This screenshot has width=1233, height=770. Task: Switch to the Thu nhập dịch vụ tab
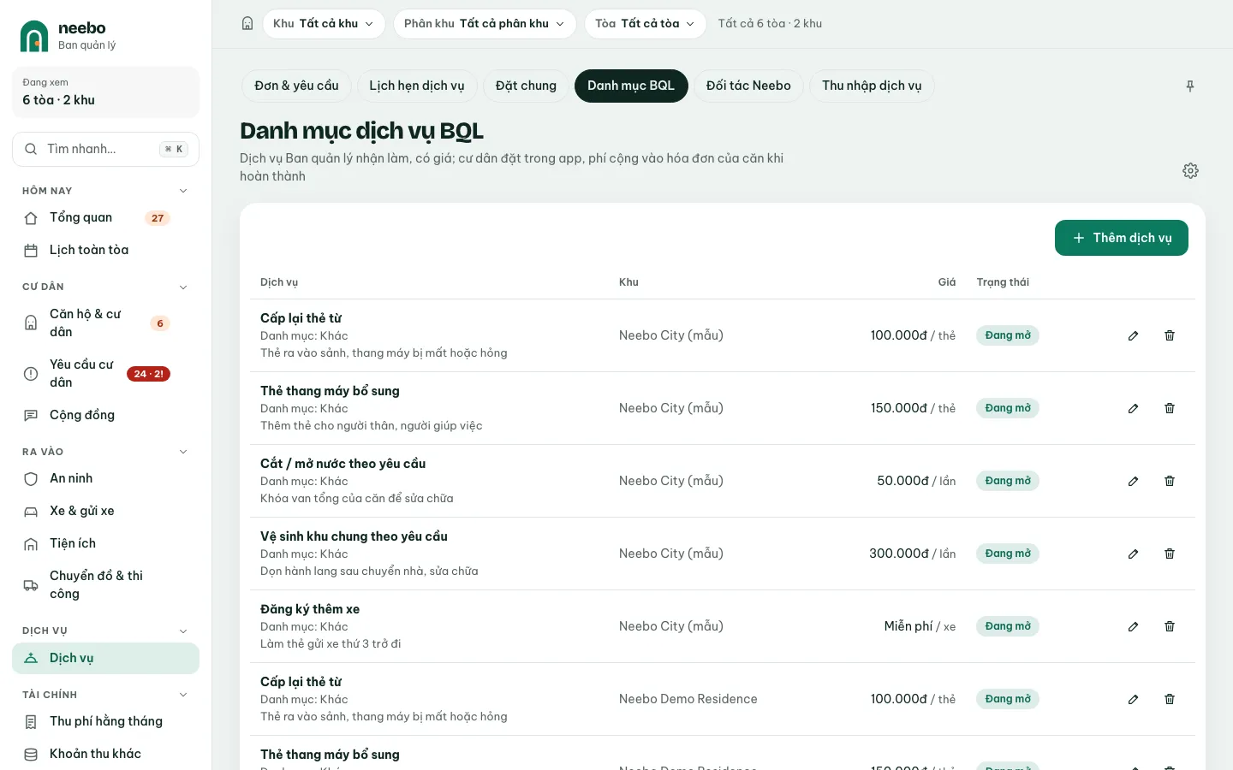coord(872,86)
